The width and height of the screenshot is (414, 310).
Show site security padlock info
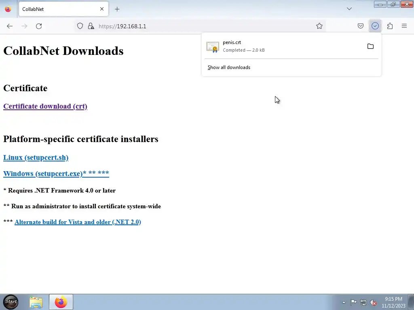[91, 26]
